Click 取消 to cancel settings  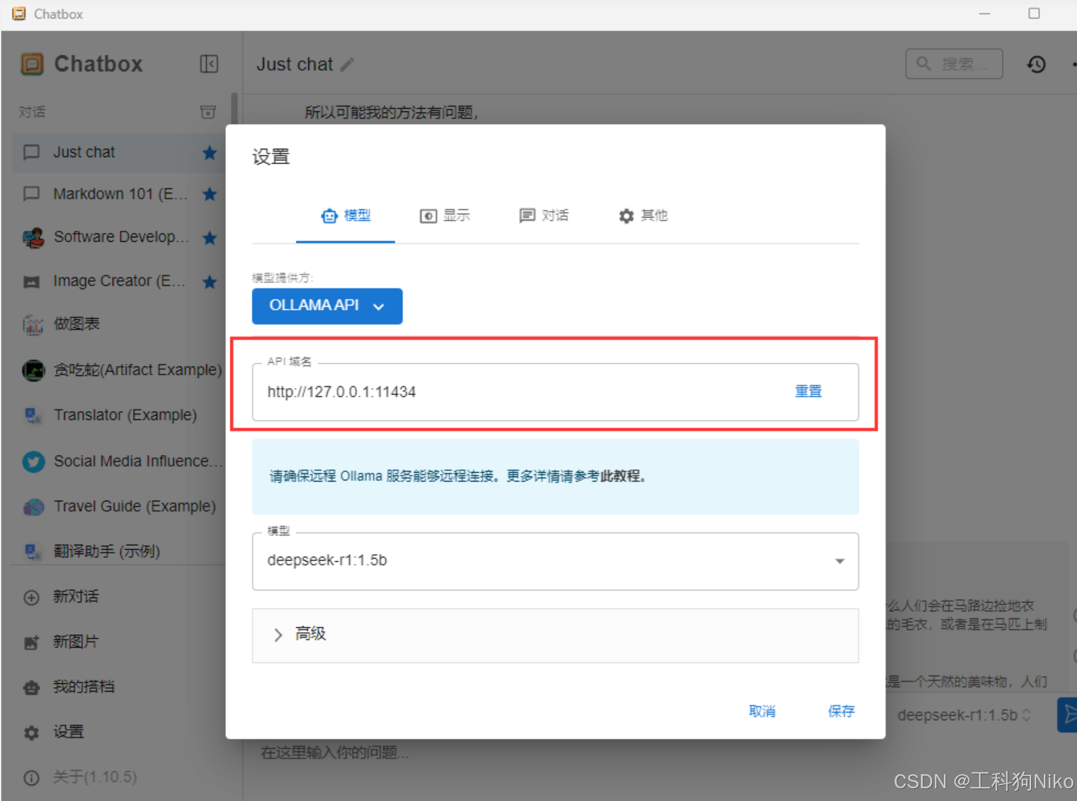point(762,711)
